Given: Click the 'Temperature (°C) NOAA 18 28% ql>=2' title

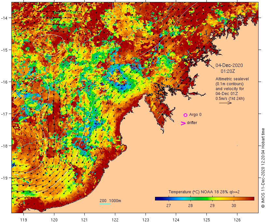Looking at the screenshot, I should pos(204,192).
